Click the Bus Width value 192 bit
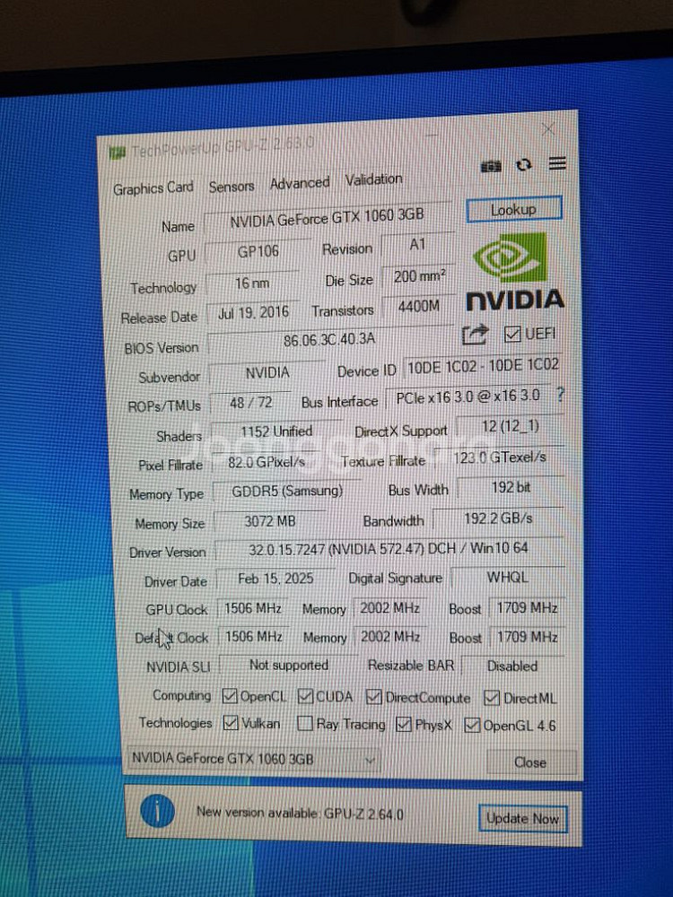 coord(511,487)
